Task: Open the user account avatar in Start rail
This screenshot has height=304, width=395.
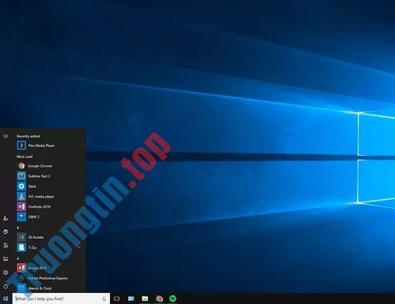Action: (6, 219)
